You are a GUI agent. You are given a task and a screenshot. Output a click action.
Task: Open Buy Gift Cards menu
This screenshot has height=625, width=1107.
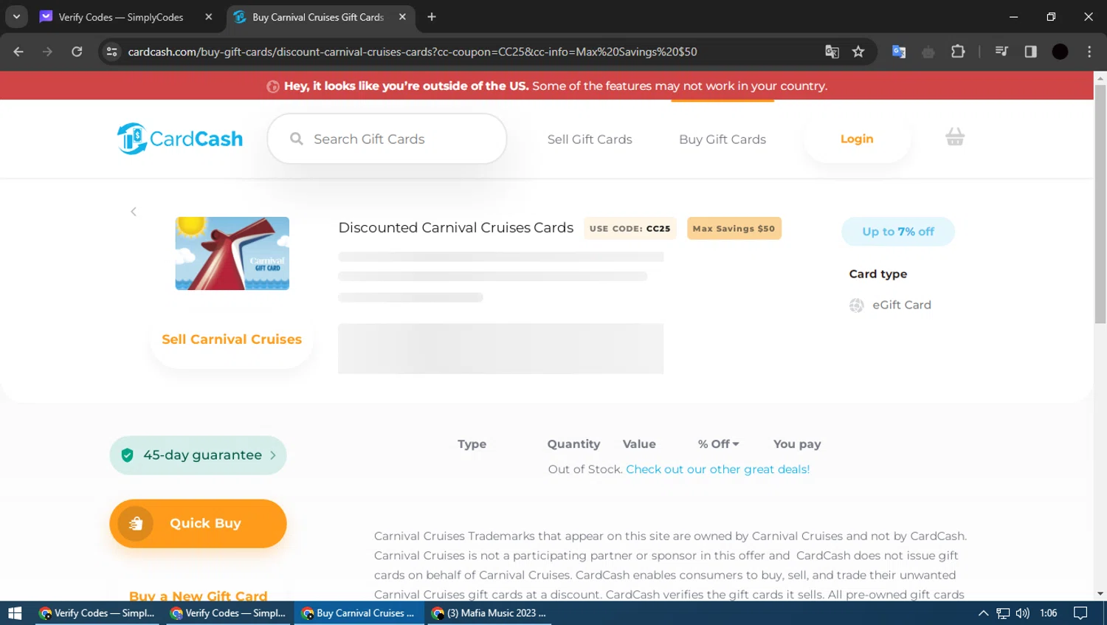click(x=723, y=139)
